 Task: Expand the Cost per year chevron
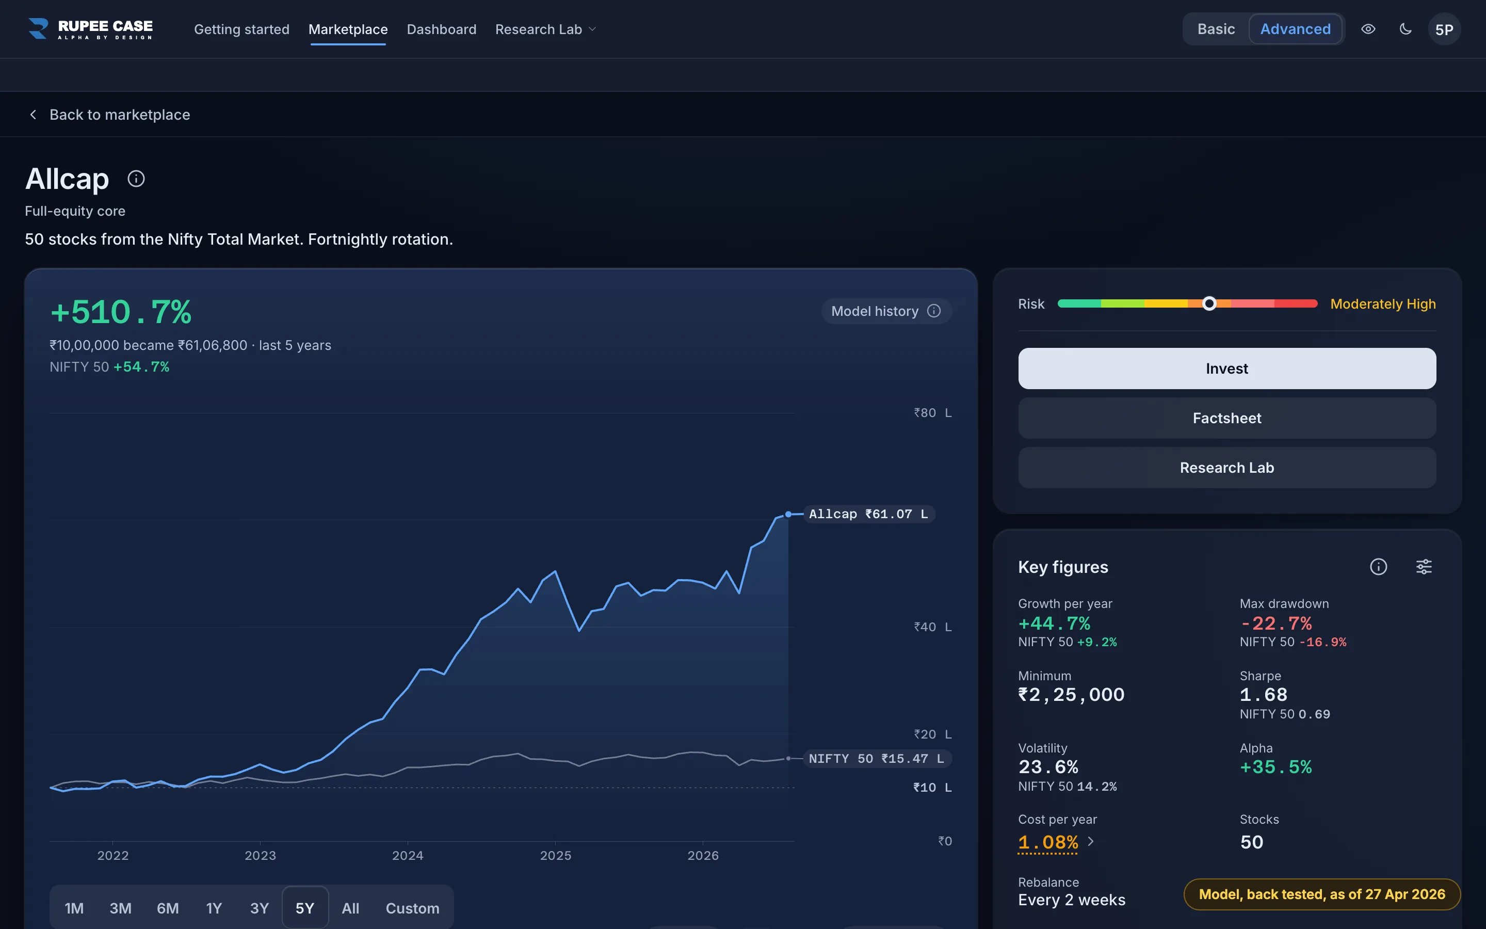tap(1091, 841)
